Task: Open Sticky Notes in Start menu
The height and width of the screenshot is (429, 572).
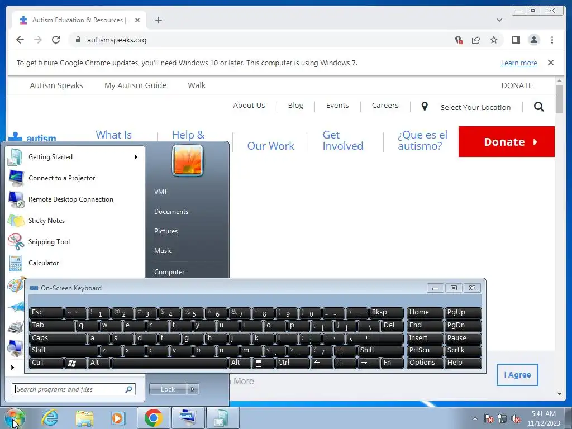Action: (x=75, y=220)
